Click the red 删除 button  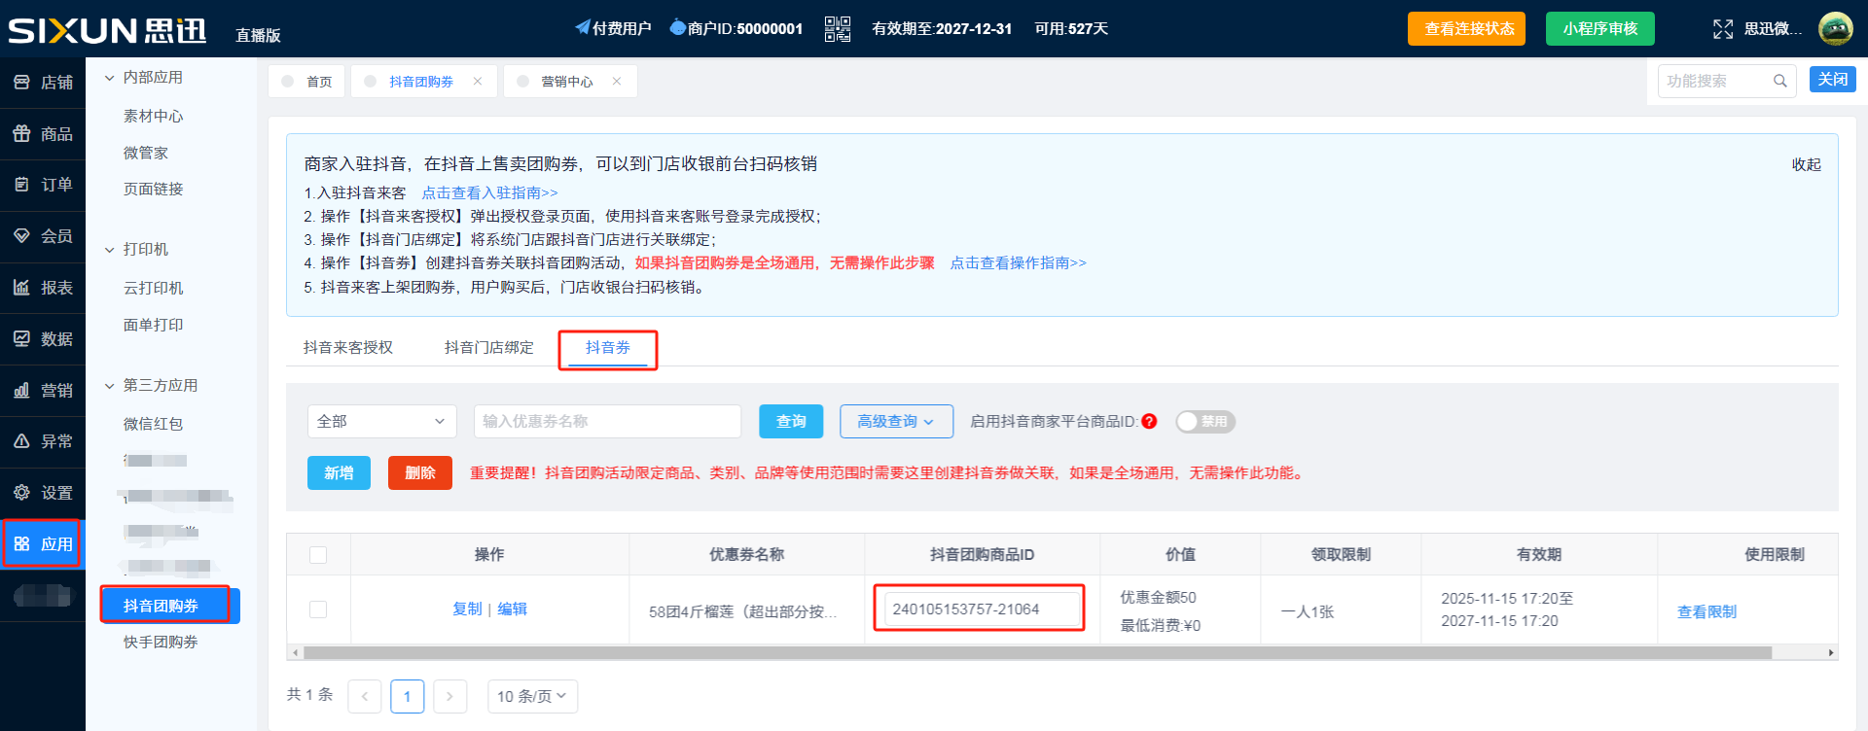click(420, 473)
